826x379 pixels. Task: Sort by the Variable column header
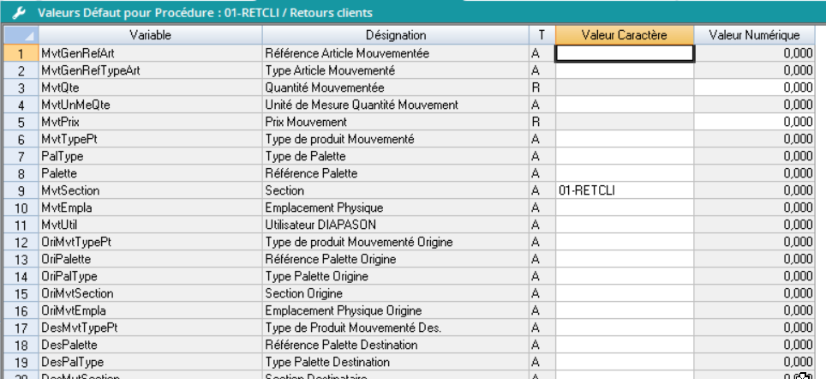tap(150, 35)
